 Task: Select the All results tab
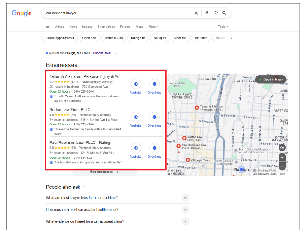coord(48,27)
